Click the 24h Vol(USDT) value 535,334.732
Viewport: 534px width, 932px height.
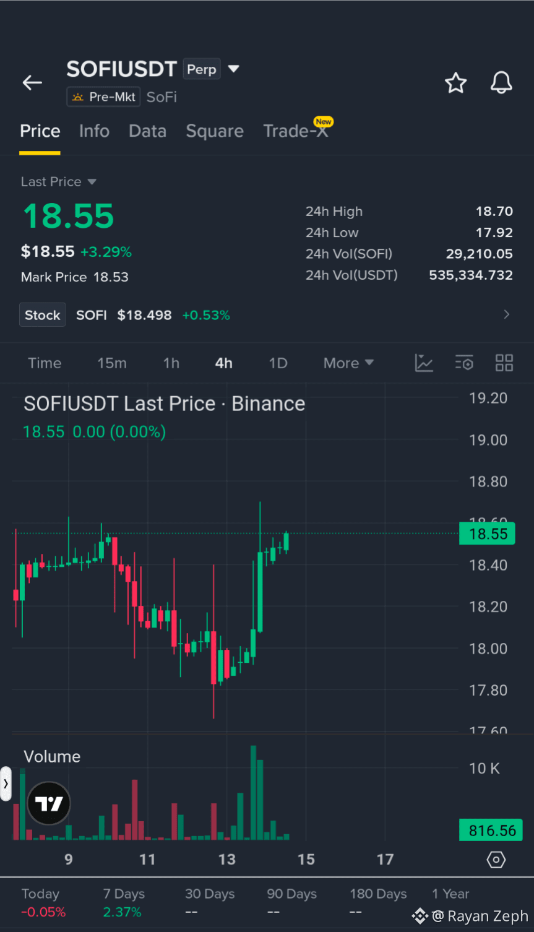[471, 275]
